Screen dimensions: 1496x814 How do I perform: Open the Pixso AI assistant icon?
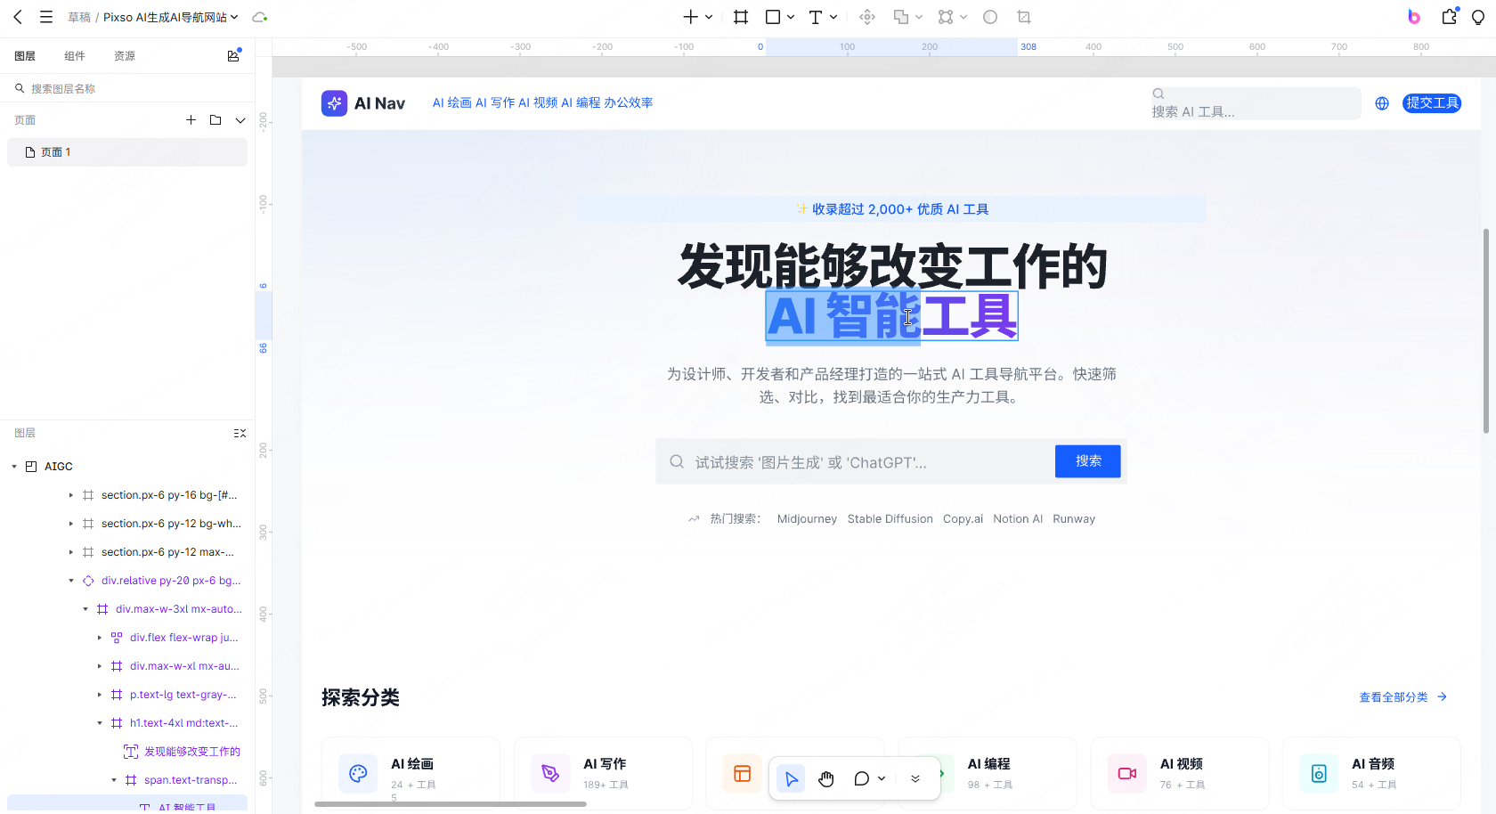point(1414,17)
